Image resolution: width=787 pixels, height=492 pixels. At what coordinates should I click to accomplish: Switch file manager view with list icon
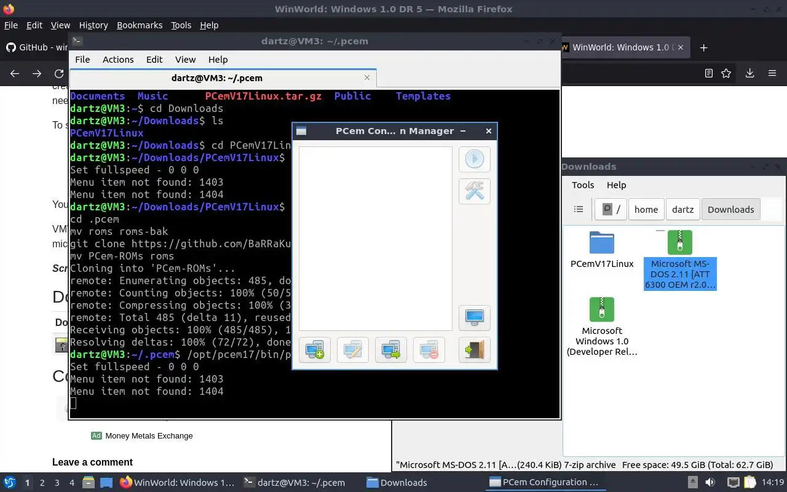(x=579, y=209)
